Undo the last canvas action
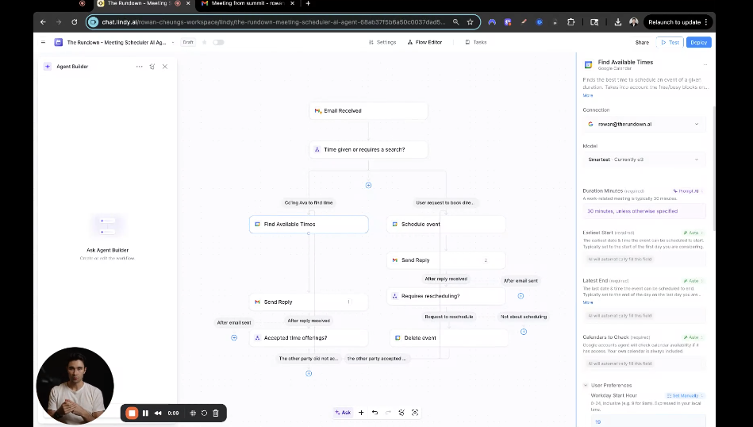Image resolution: width=753 pixels, height=427 pixels. point(375,413)
